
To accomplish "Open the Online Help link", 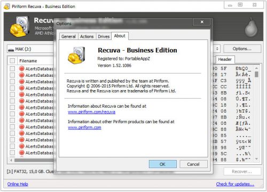I will [x=18, y=184].
